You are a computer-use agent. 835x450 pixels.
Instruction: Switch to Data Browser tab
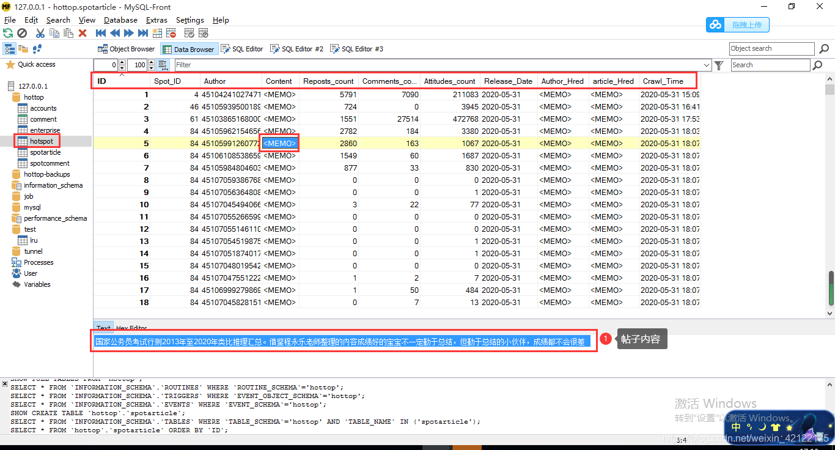point(188,49)
